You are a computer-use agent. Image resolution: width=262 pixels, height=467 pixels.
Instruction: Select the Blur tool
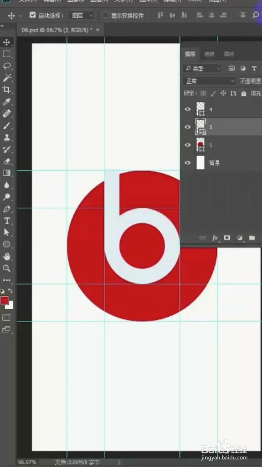click(7, 185)
